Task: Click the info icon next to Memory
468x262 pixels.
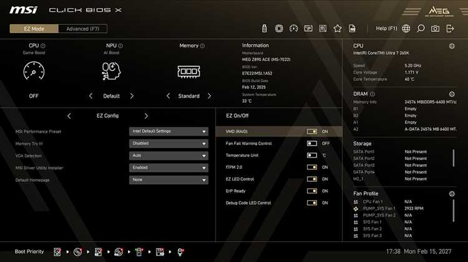Action: coord(202,46)
